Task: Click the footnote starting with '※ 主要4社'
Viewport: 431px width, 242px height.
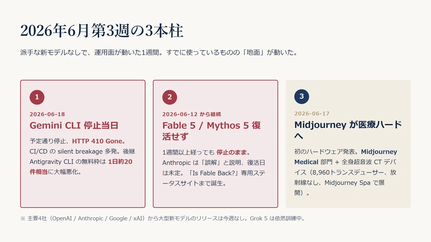Action: [162, 218]
